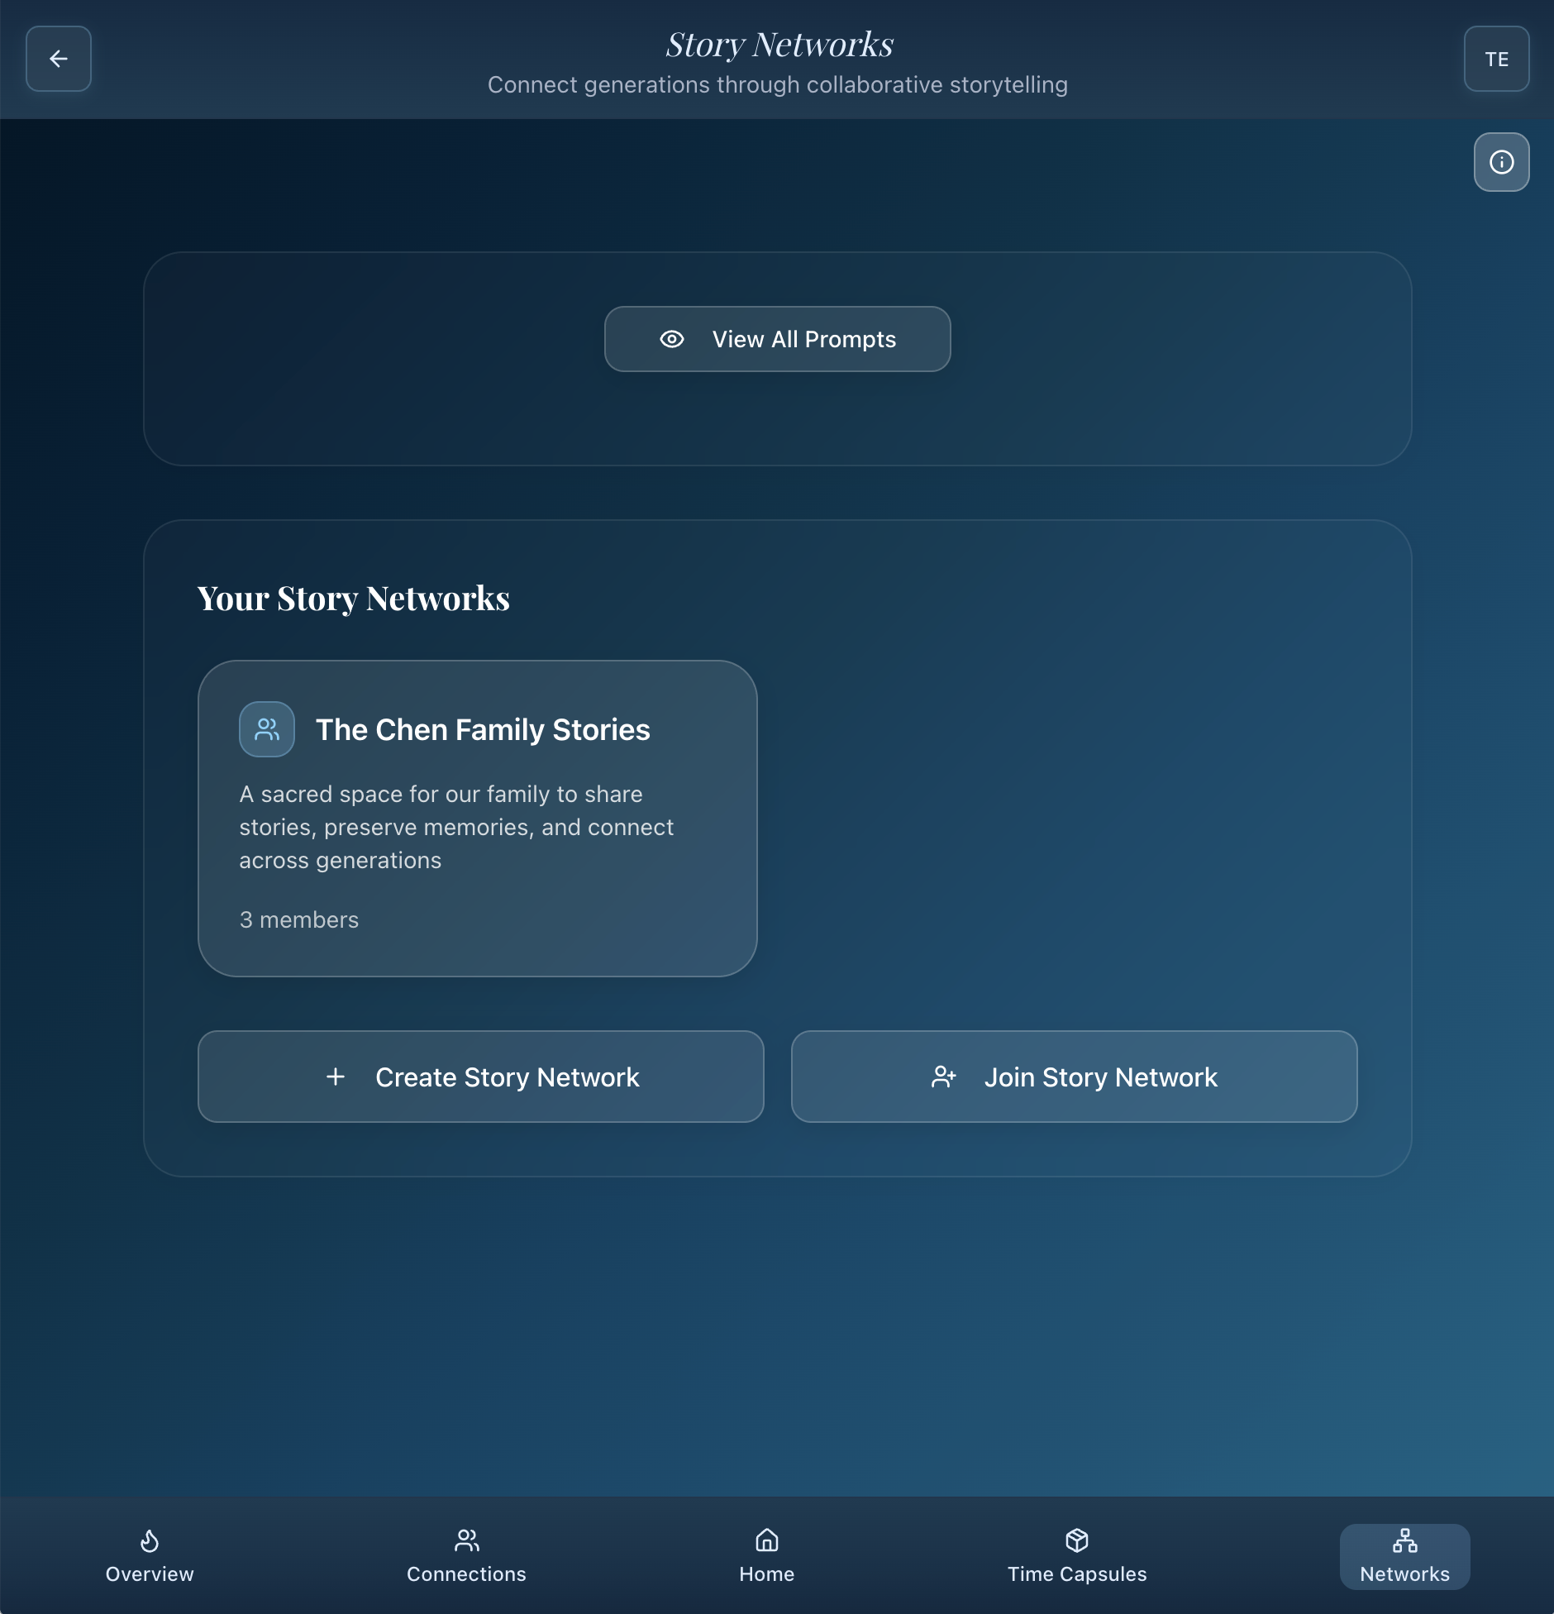Click the add-user icon on Join Story Network

point(943,1077)
